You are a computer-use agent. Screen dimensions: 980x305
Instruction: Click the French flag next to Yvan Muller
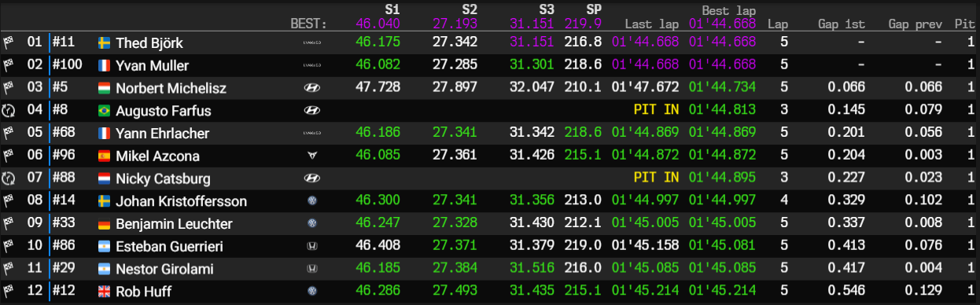(x=105, y=65)
